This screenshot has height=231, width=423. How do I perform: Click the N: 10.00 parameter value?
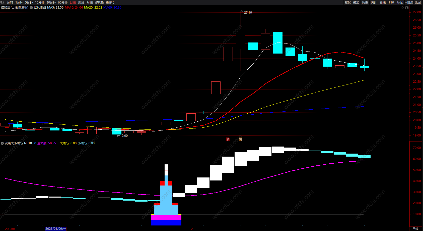coord(30,143)
